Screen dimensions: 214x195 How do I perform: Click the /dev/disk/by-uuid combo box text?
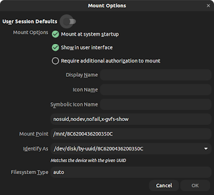point(98,148)
